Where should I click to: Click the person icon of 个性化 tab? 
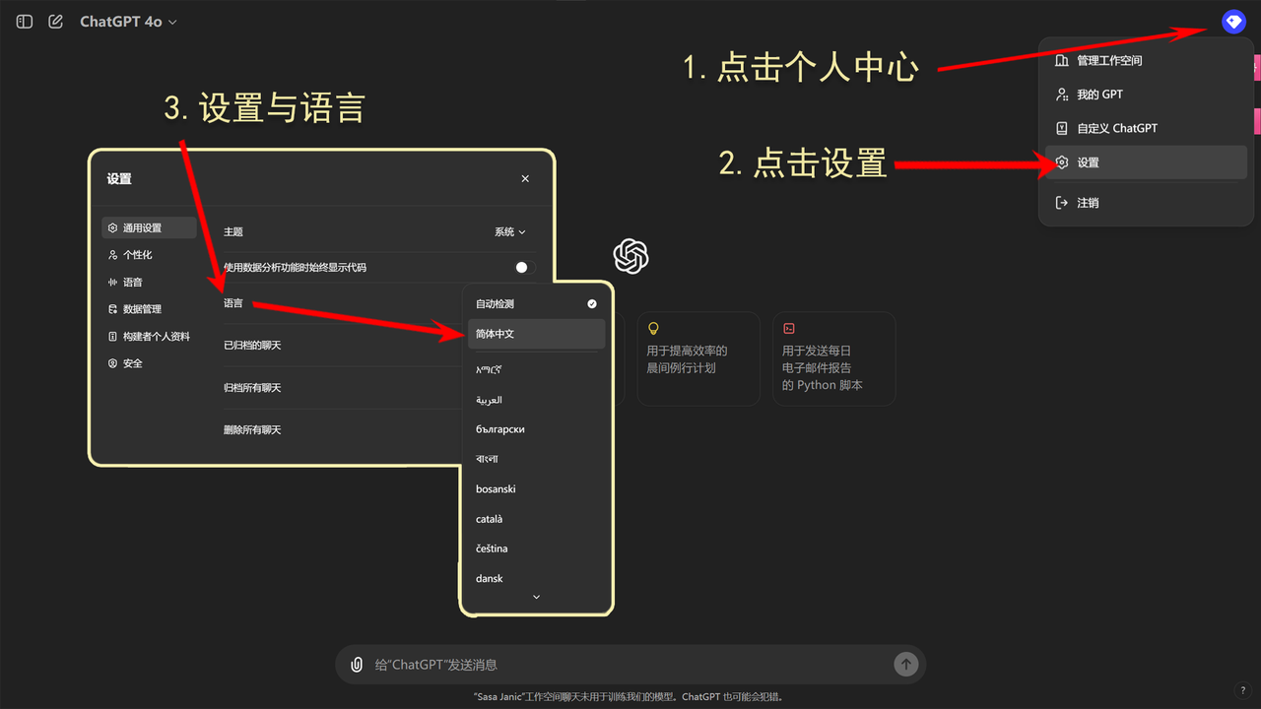tap(112, 255)
